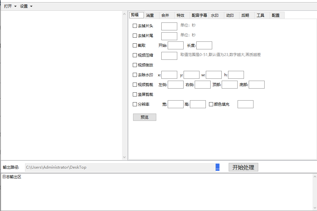Screen dimensions: 317x211
Task: Focus the 分辨率 高 input field
Action: (198, 104)
